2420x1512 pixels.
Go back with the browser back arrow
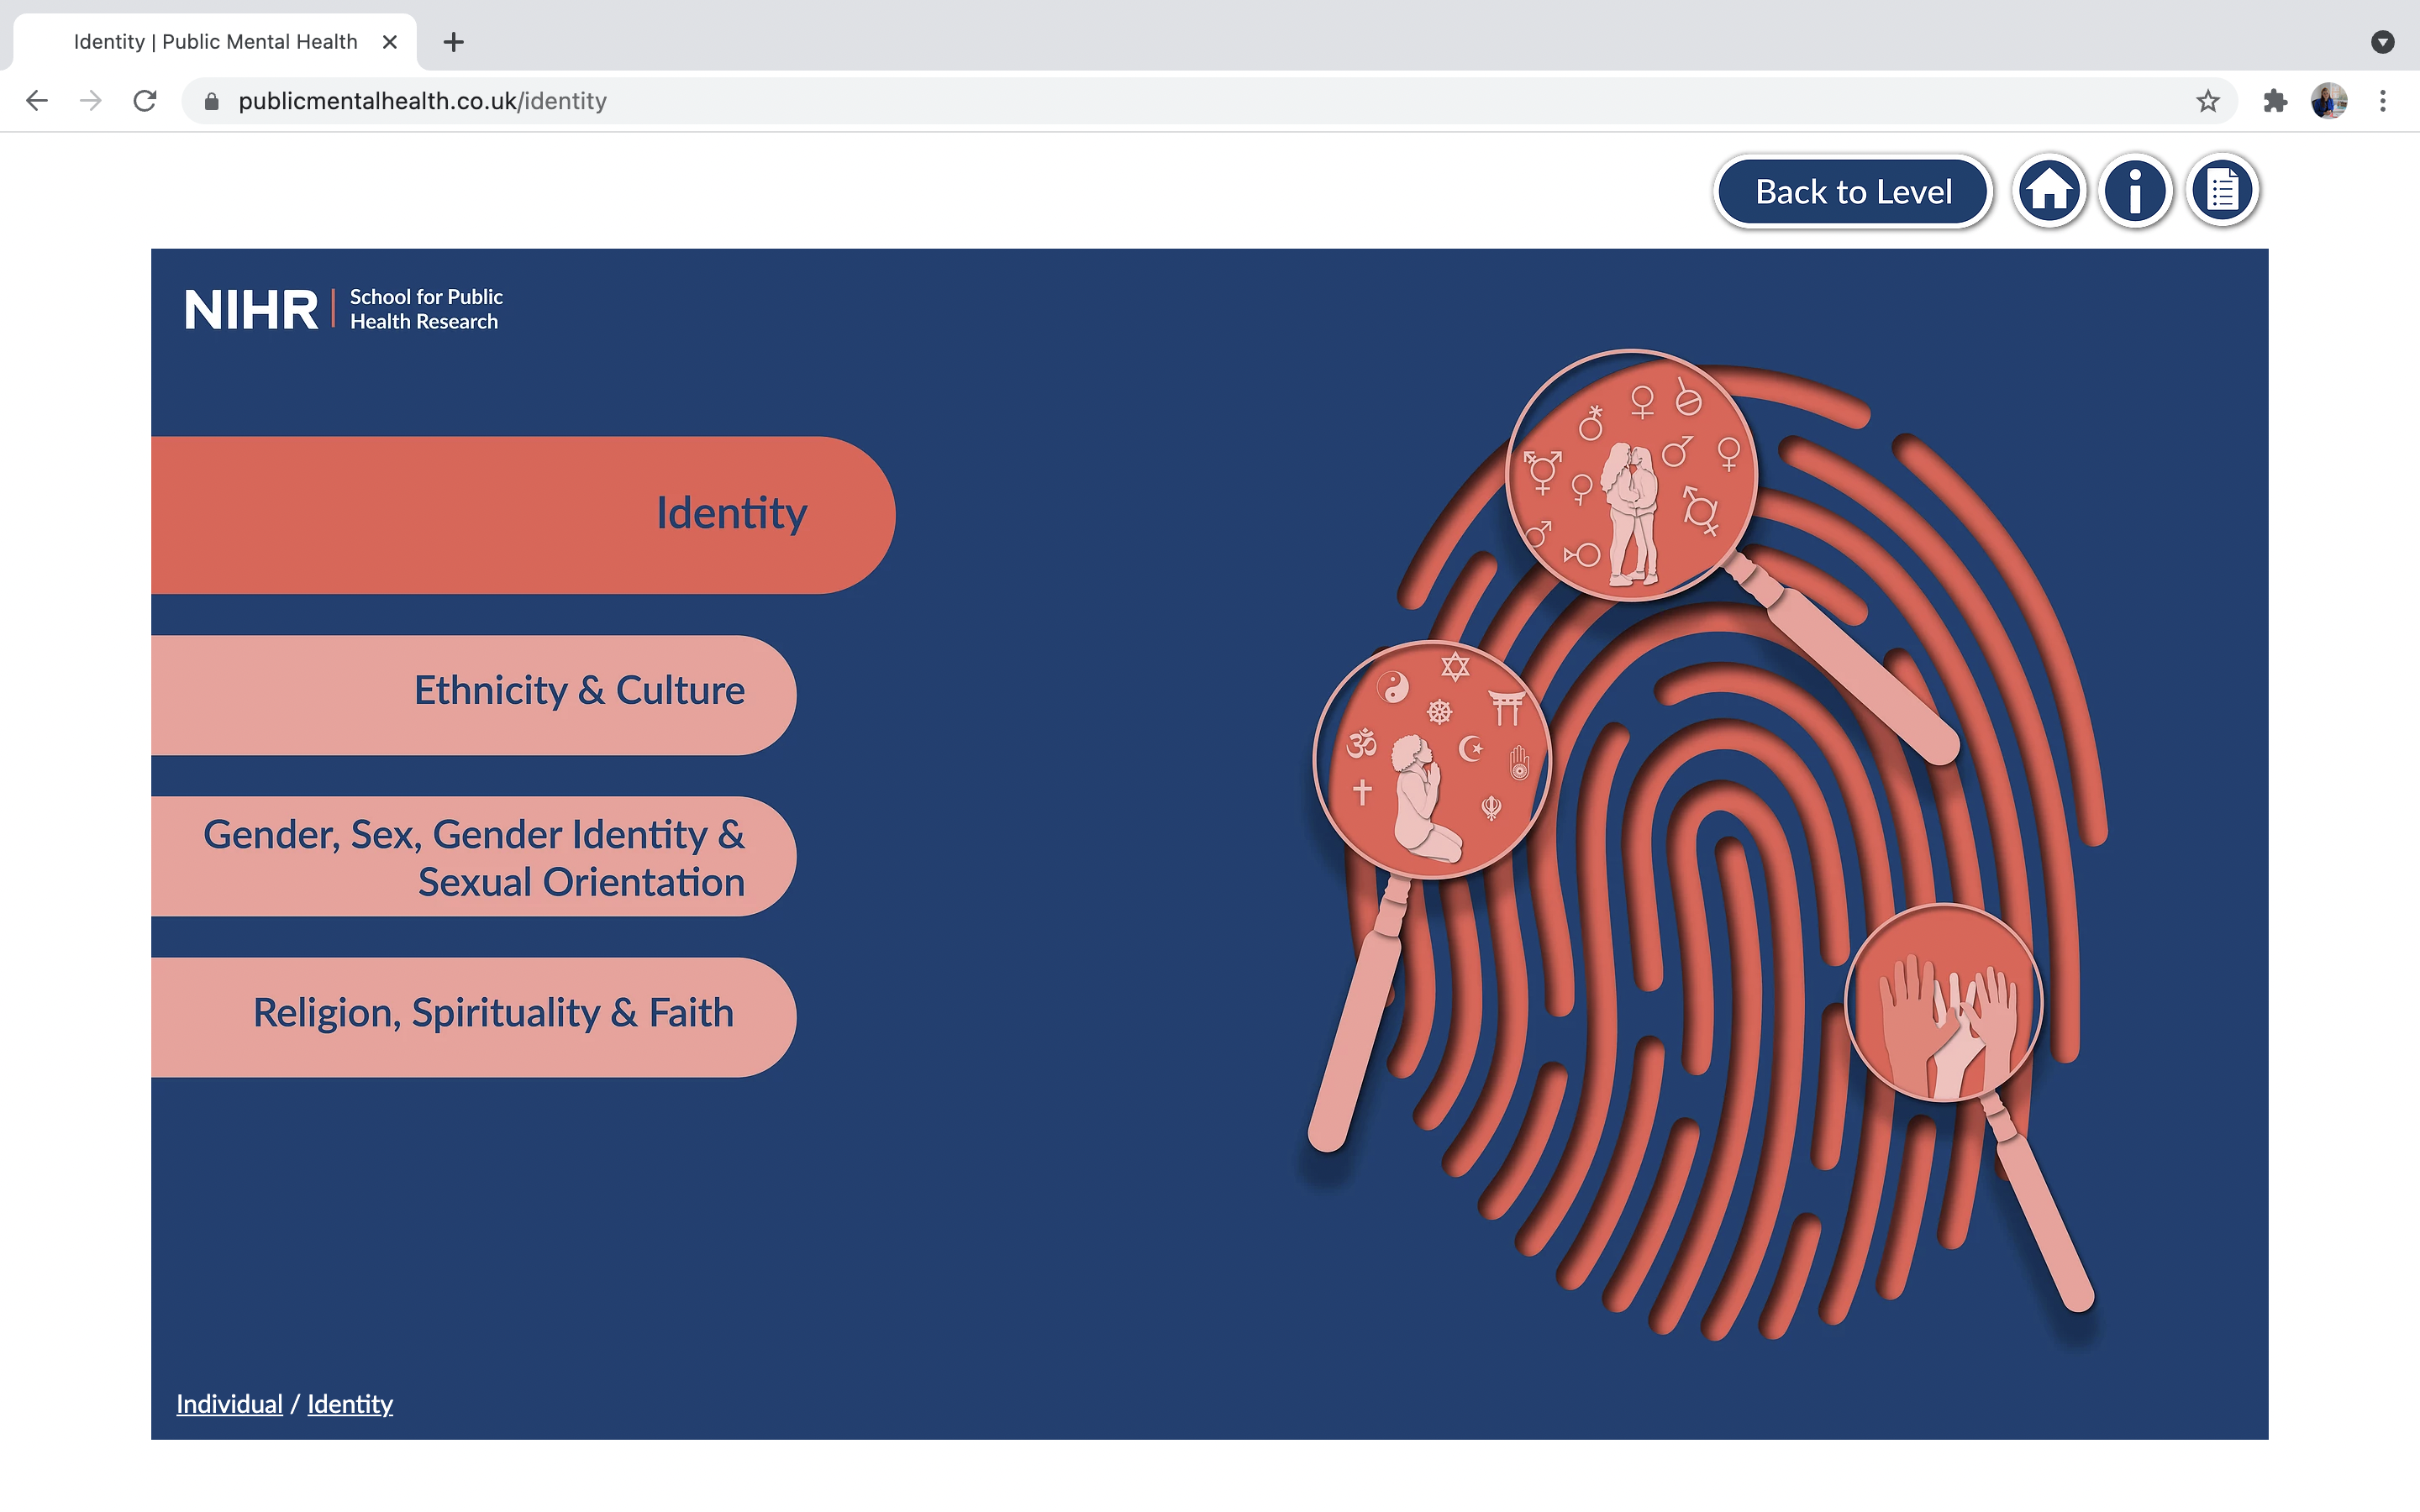[x=37, y=101]
